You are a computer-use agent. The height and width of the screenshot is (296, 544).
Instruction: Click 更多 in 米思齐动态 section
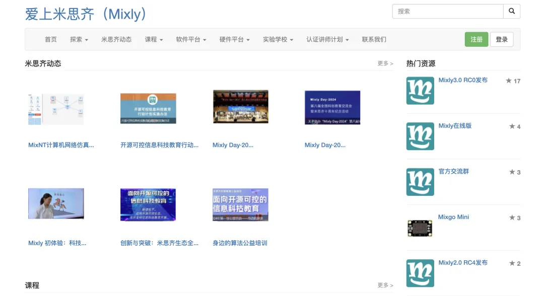tap(385, 63)
